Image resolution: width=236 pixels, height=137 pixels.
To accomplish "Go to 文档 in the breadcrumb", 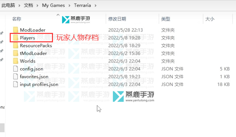I will coord(28,5).
